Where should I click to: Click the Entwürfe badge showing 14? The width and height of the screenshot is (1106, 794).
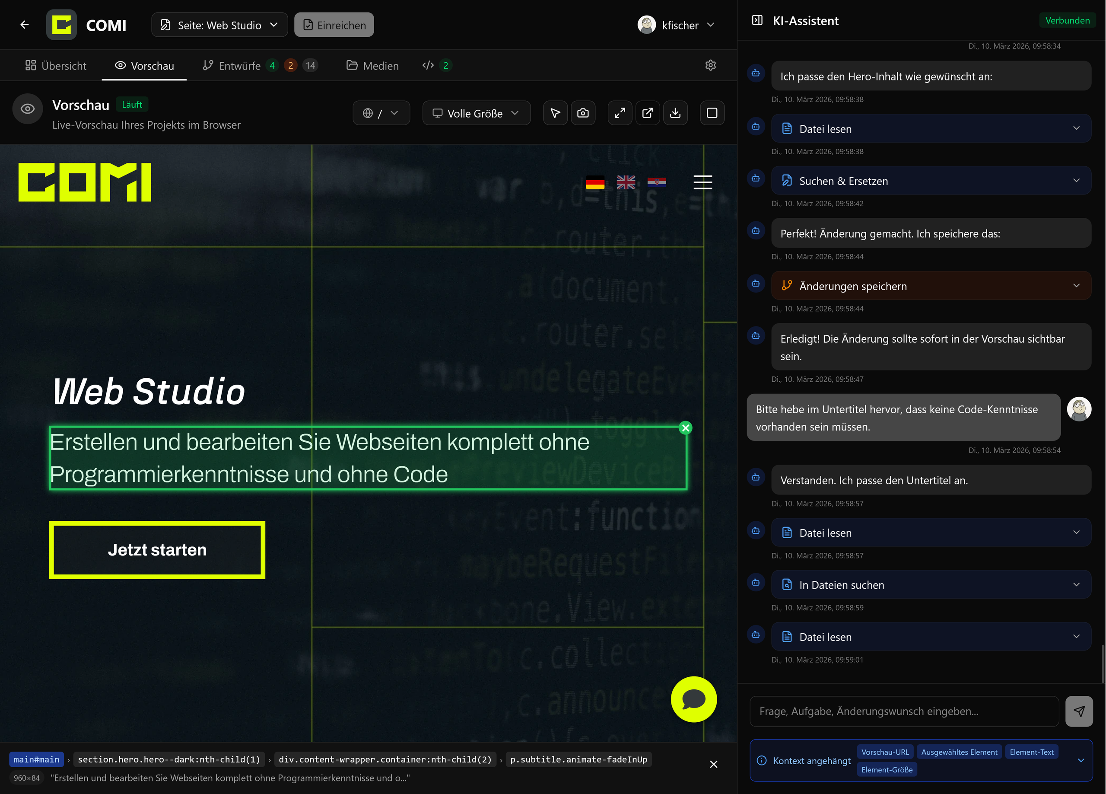310,65
